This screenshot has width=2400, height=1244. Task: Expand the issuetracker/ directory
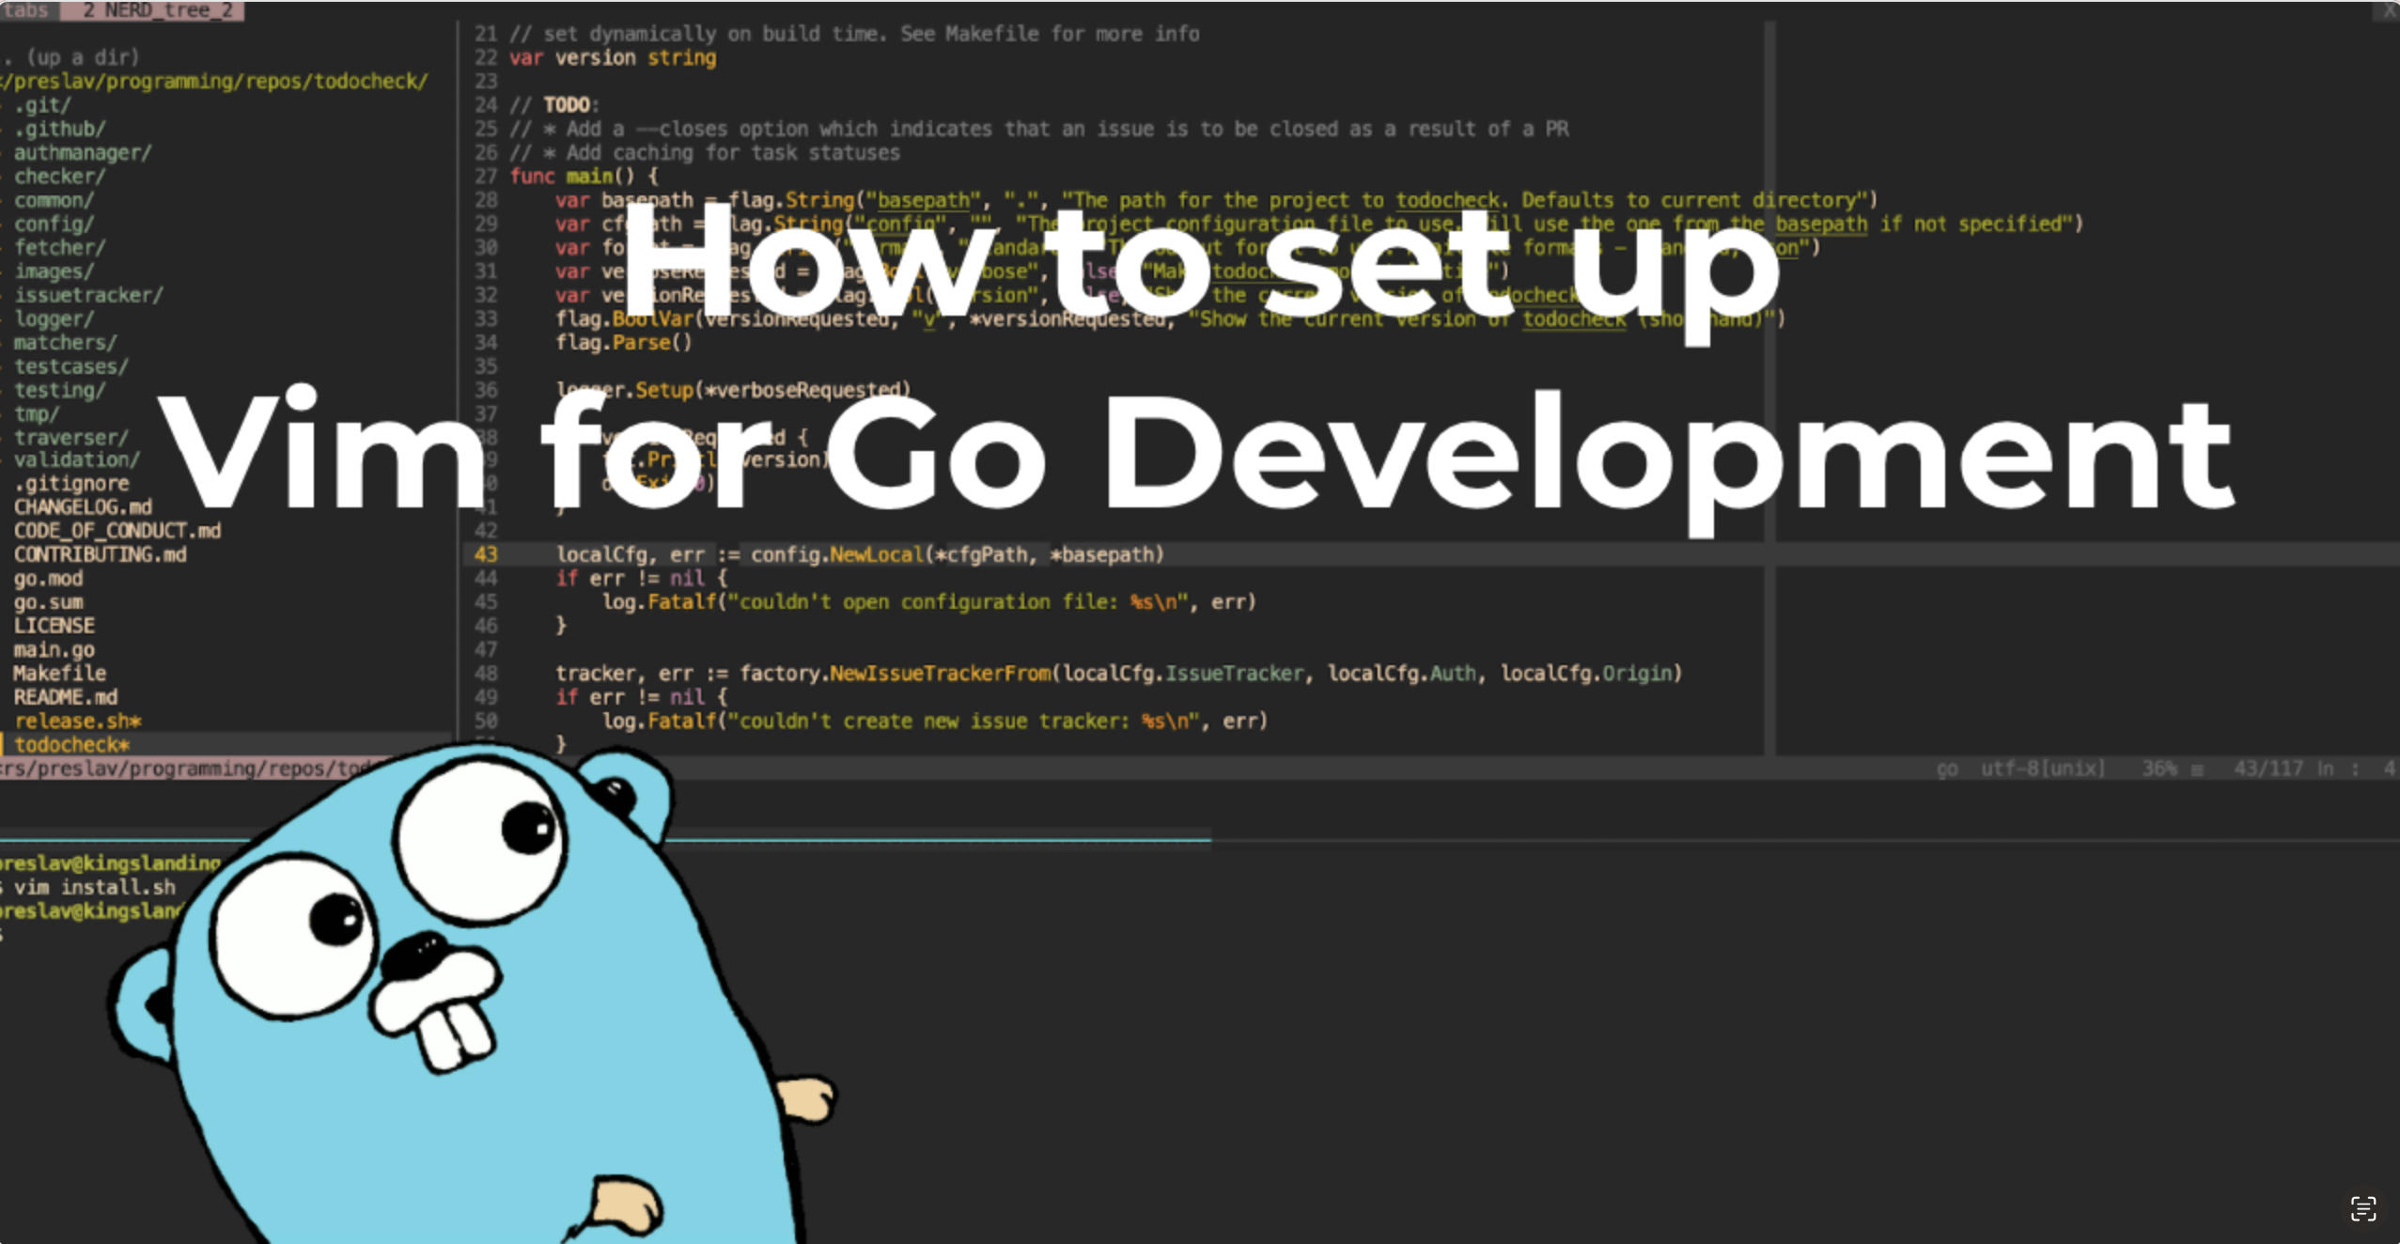(x=88, y=295)
